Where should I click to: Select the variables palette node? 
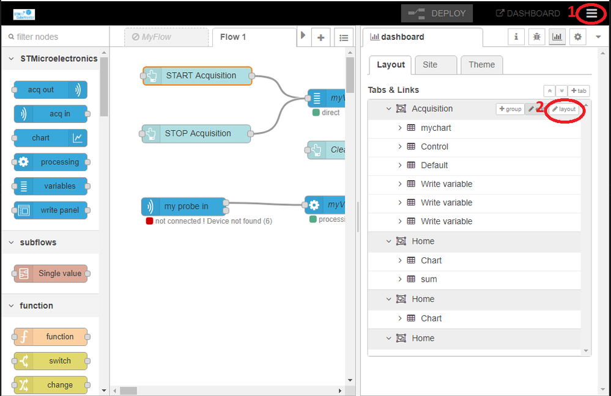point(50,186)
